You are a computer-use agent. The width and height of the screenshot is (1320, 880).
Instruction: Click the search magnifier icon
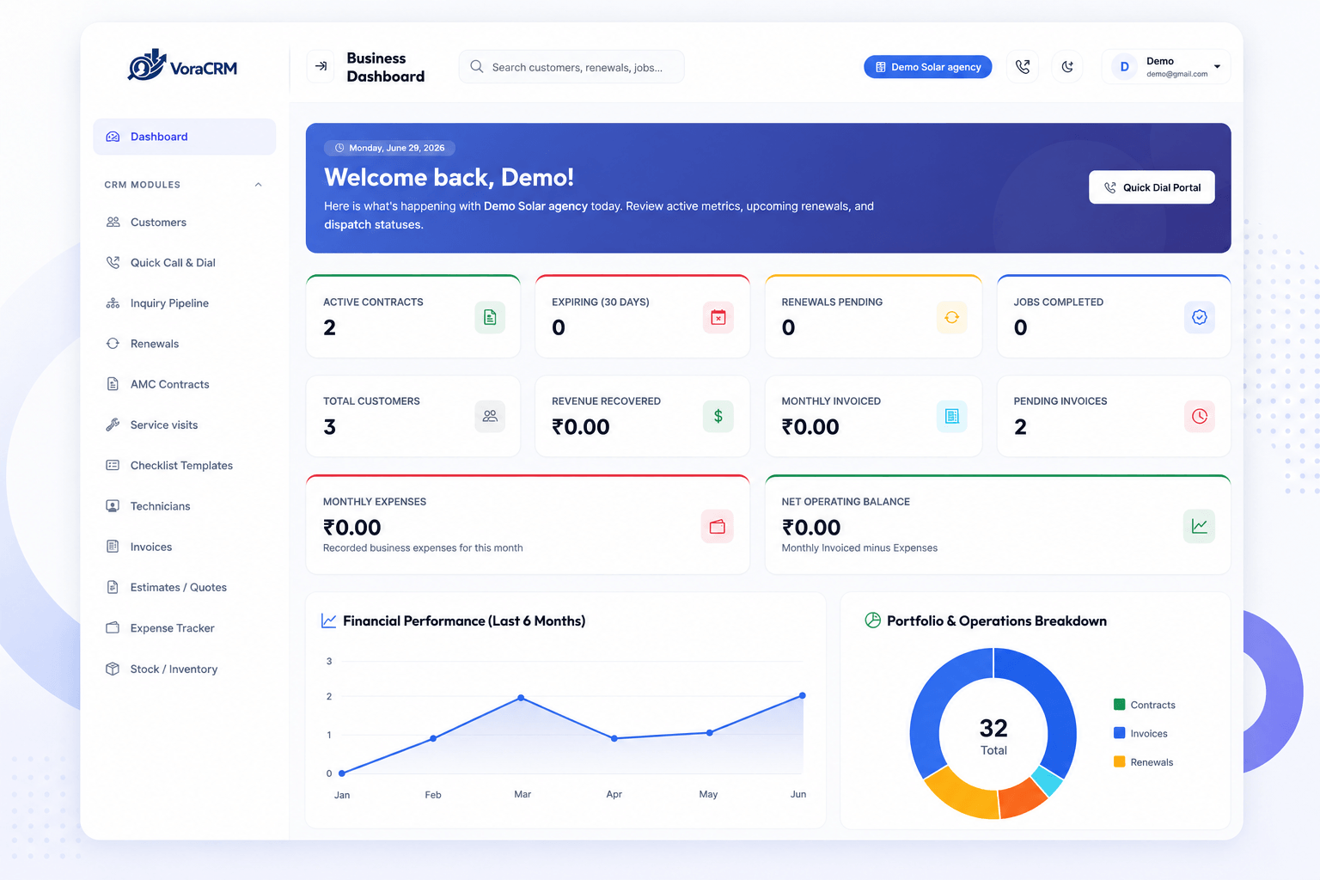coord(477,66)
